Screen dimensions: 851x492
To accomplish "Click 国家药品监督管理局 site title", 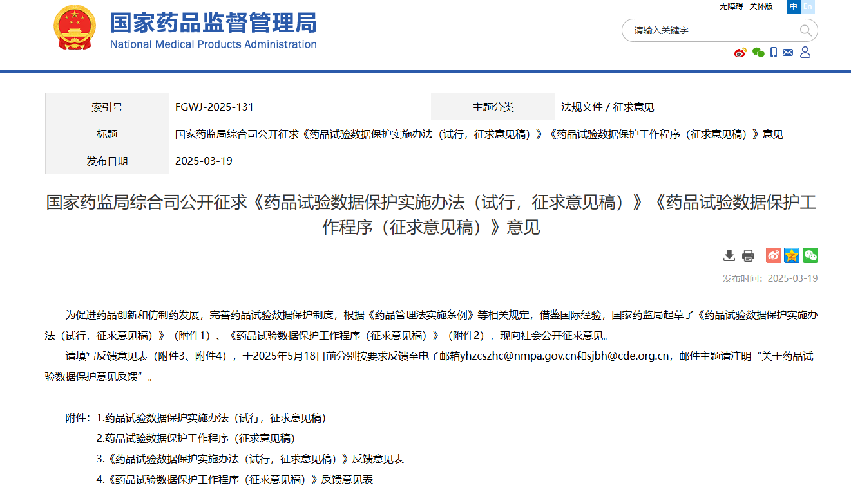I will [x=213, y=22].
